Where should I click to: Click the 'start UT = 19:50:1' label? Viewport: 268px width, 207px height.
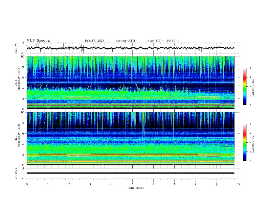pyautogui.click(x=163, y=41)
